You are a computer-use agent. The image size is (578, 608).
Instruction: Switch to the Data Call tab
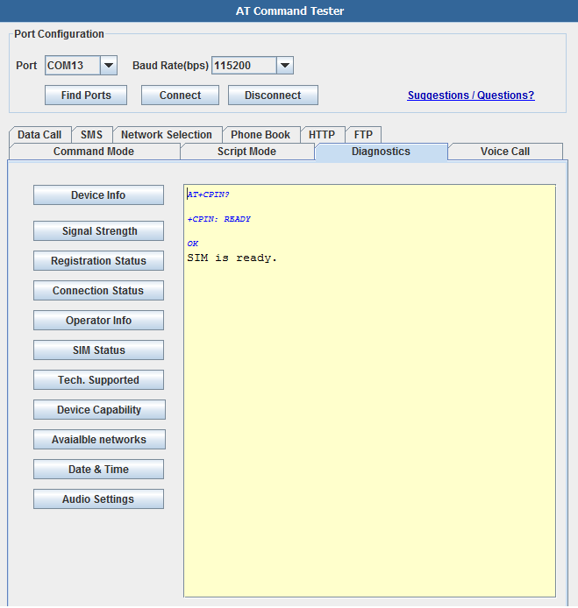pyautogui.click(x=40, y=135)
